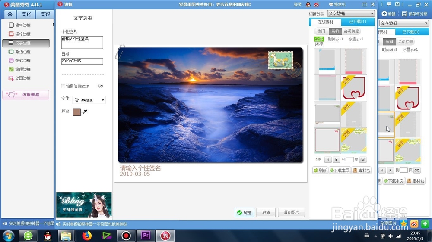Click the Weibo share icon at bottom
This screenshot has width=432, height=242.
coord(414,224)
